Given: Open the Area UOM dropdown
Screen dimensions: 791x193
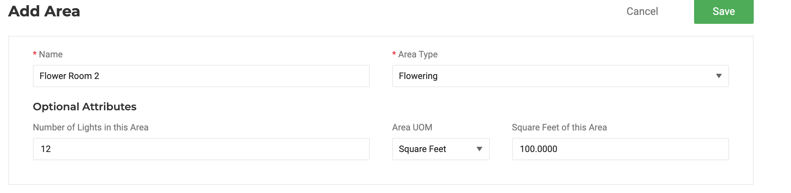Looking at the screenshot, I should click(441, 149).
